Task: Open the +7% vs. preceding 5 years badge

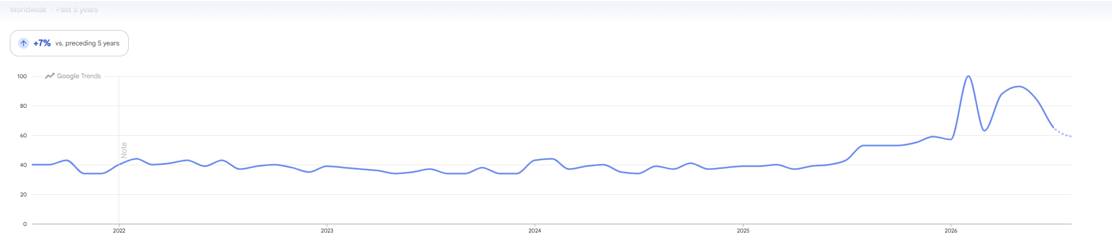Action: (69, 43)
